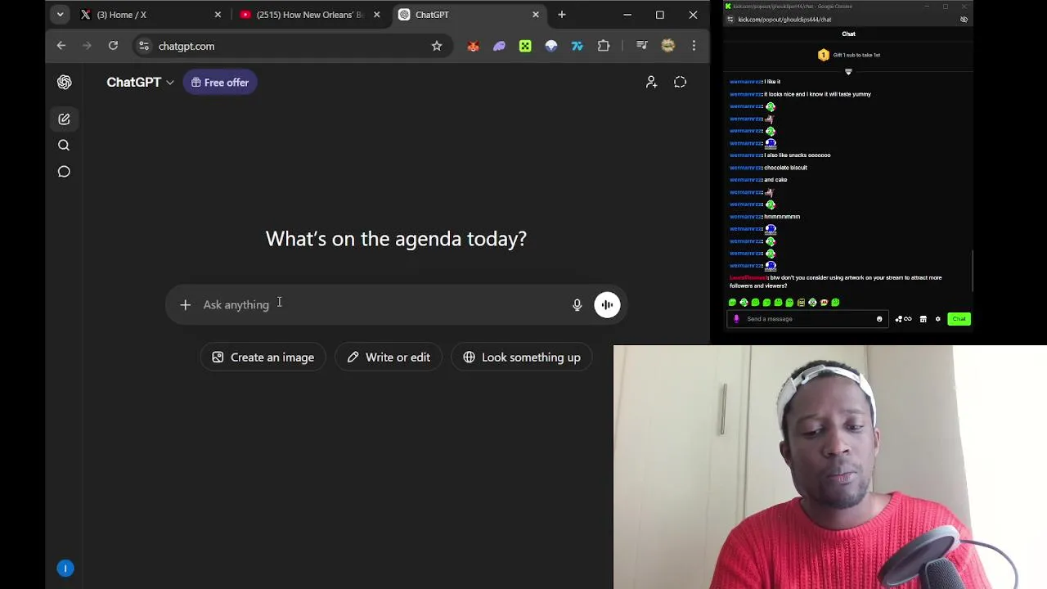The height and width of the screenshot is (589, 1047).
Task: Click the webcam video overlay
Action: 830,467
